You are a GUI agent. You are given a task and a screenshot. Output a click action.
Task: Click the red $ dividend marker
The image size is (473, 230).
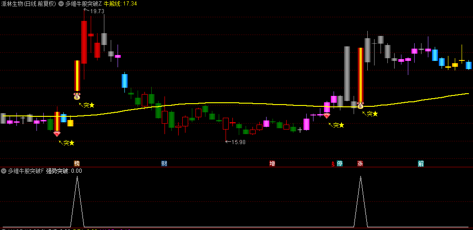[333, 164]
